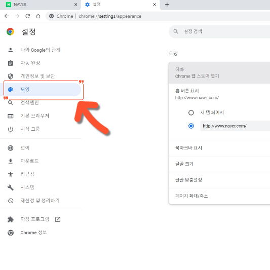270x270 pixels.
Task: Switch to the NAVER browser tab
Action: (x=41, y=5)
